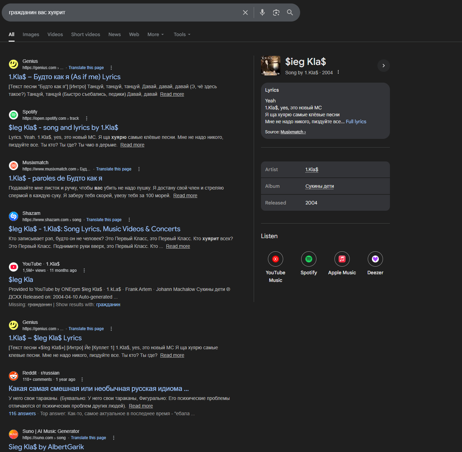462x452 pixels.
Task: Open options menu for YouTube result
Action: click(x=84, y=270)
